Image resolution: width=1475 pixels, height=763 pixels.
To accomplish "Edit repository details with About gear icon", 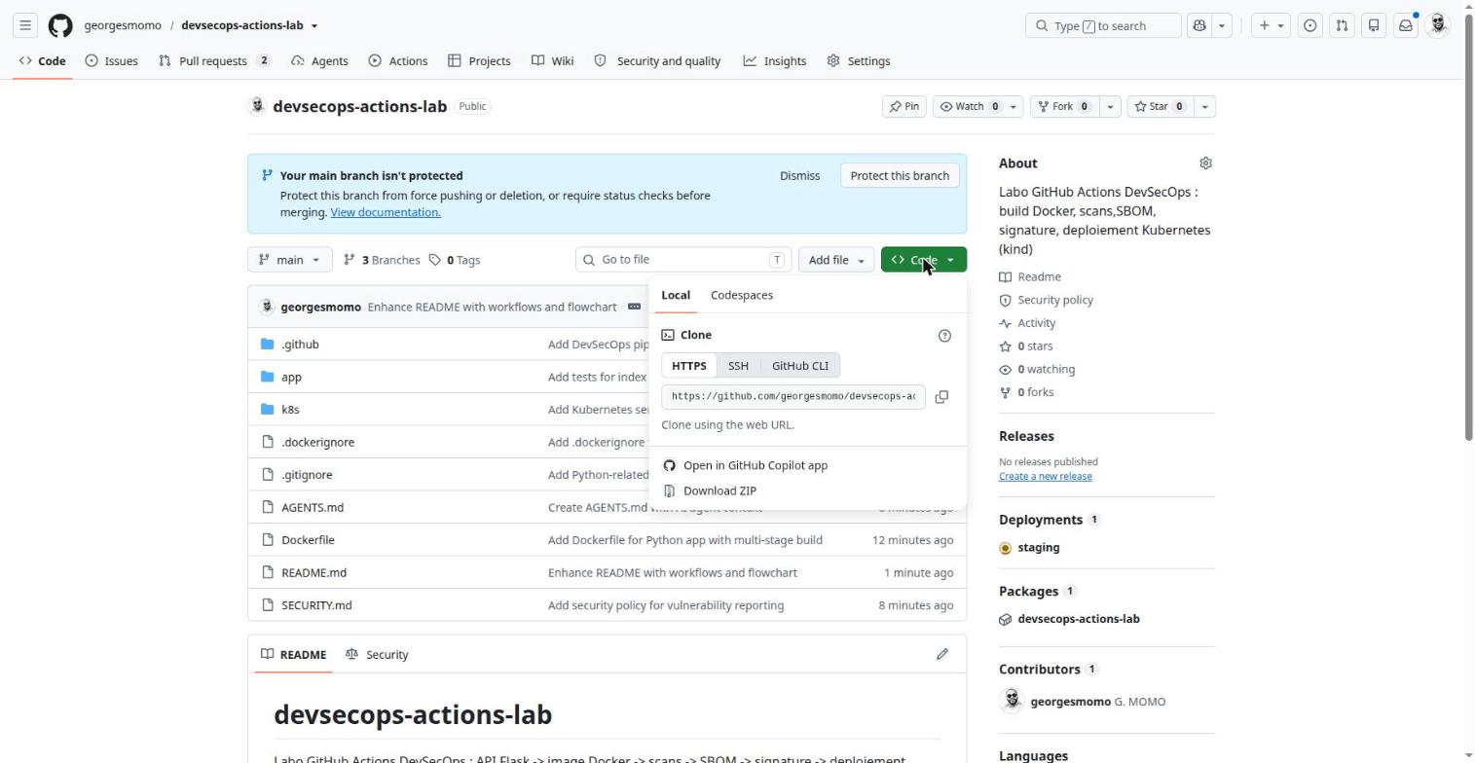I will coord(1205,163).
